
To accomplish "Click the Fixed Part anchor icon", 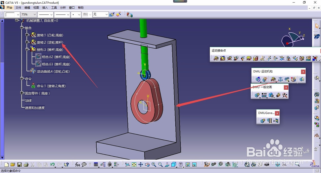I will tap(281, 79).
